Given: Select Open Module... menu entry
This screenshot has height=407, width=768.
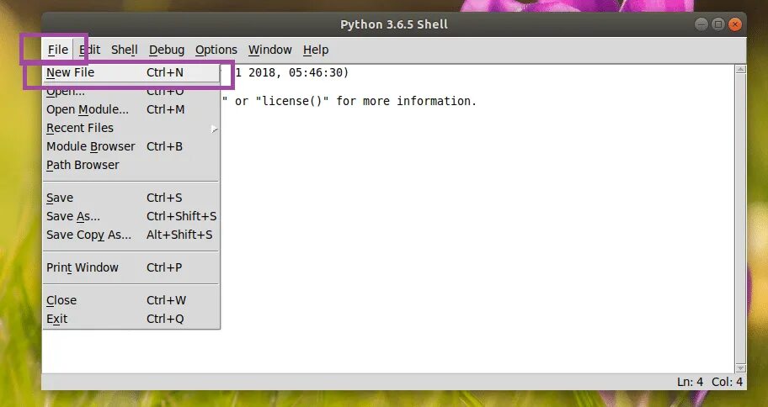Looking at the screenshot, I should pos(131,109).
